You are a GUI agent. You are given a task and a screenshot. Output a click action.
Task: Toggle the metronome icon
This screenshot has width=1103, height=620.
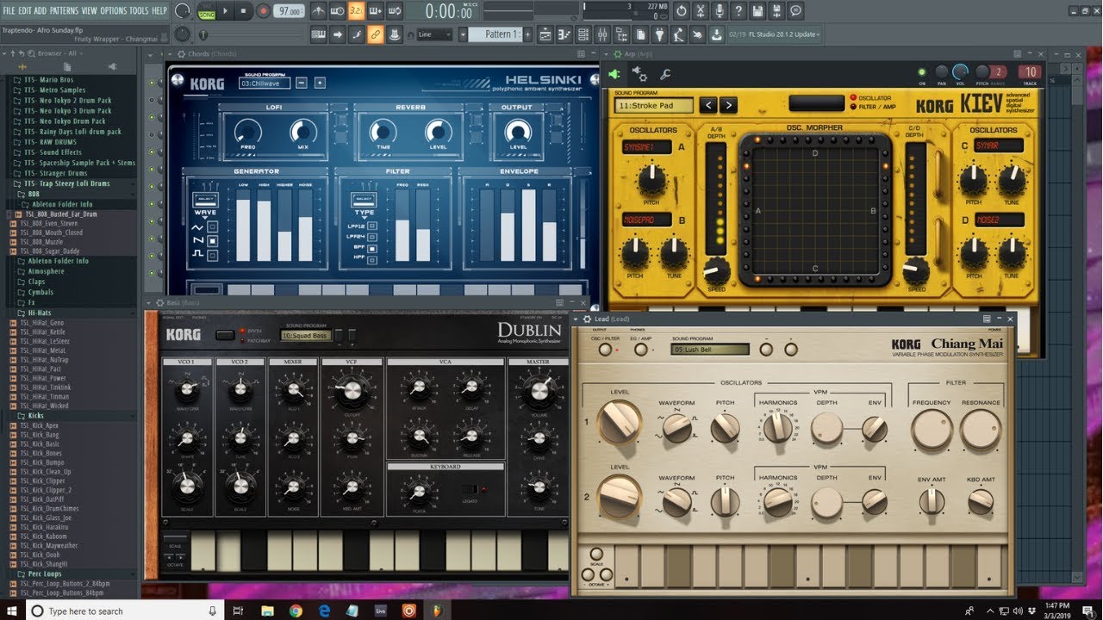click(318, 11)
